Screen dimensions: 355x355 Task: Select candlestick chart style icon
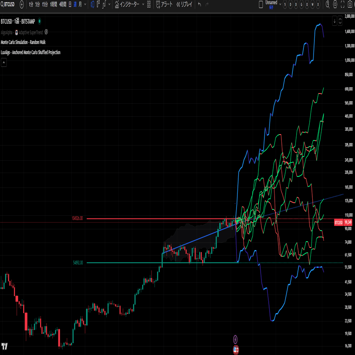92,4
